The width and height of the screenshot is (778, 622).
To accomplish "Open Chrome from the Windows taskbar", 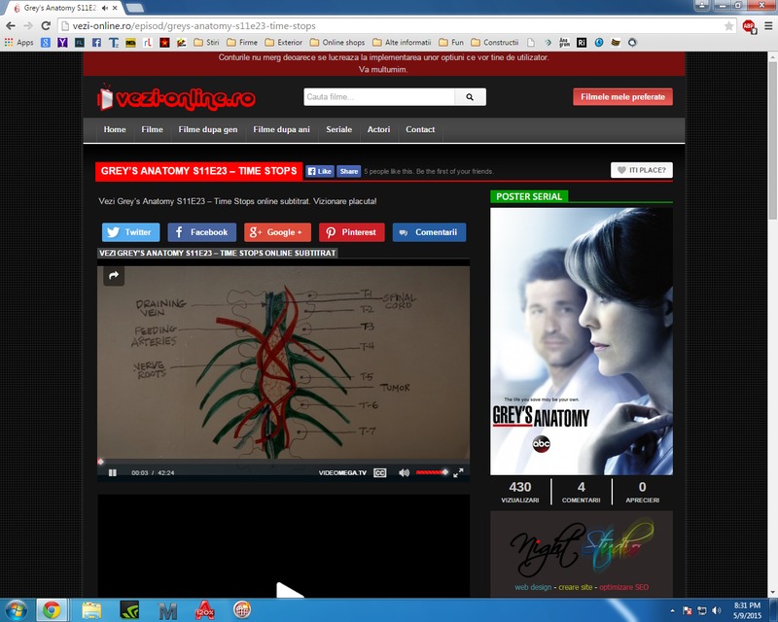I will point(52,610).
